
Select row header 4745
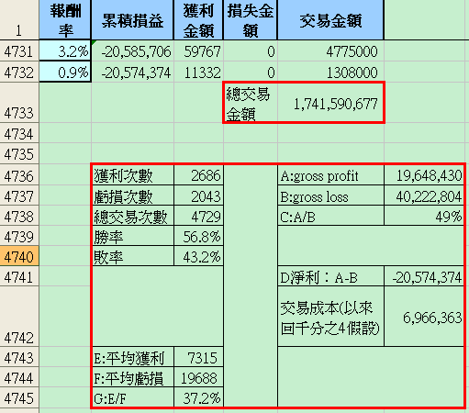point(19,397)
